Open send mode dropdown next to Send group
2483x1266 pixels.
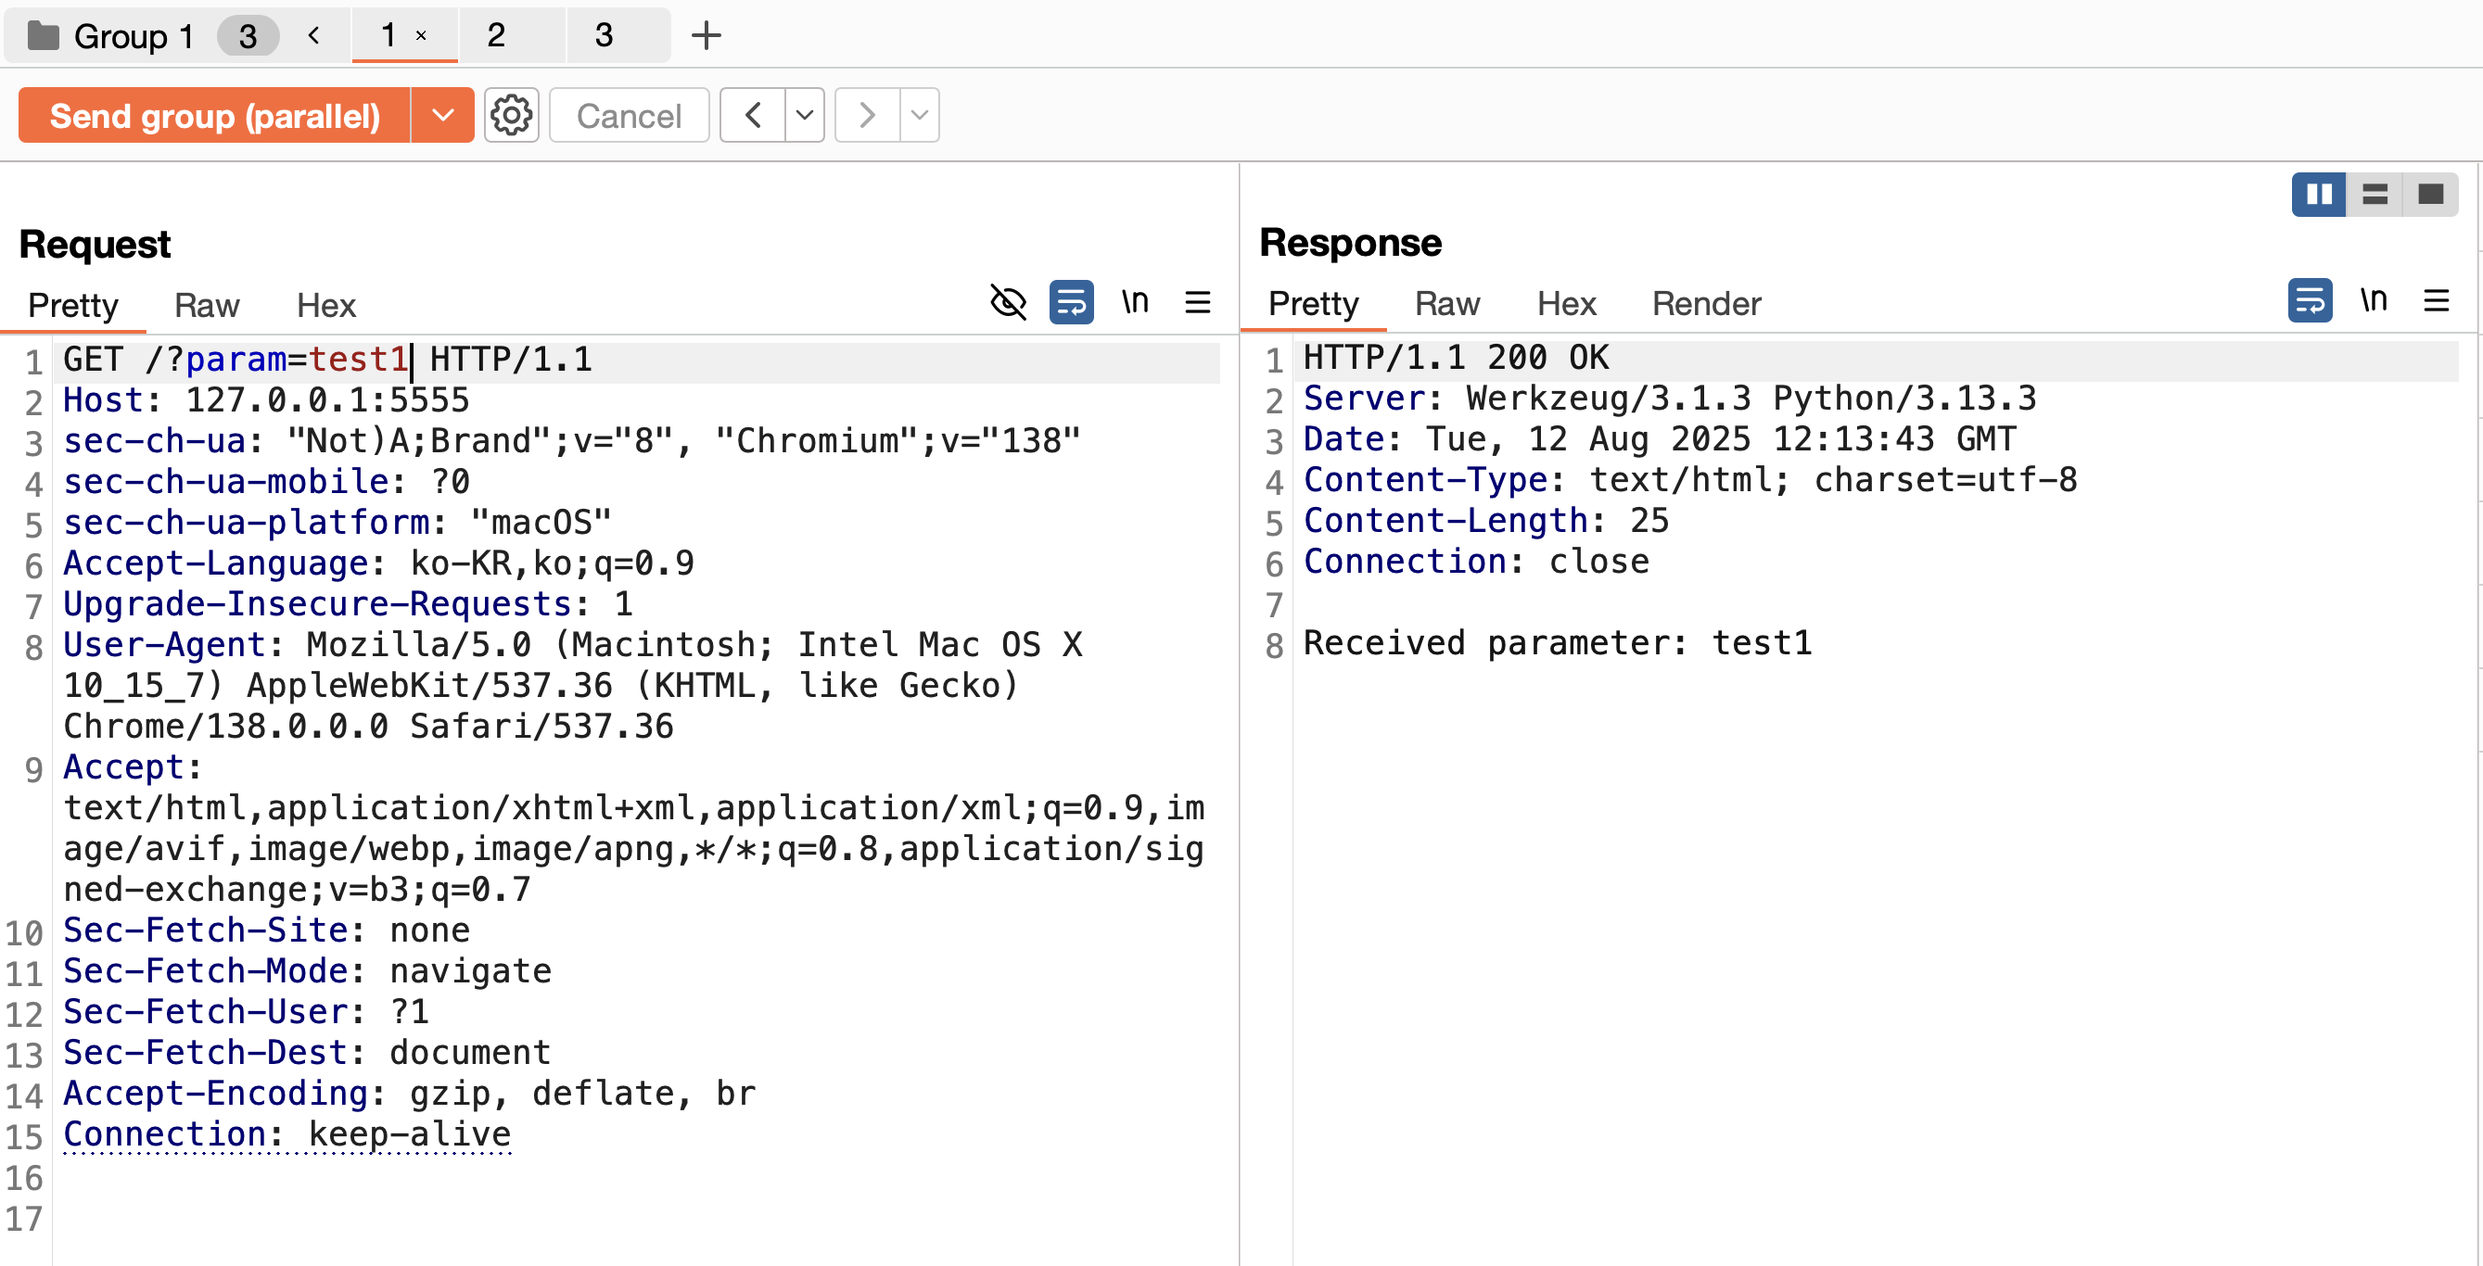[442, 116]
